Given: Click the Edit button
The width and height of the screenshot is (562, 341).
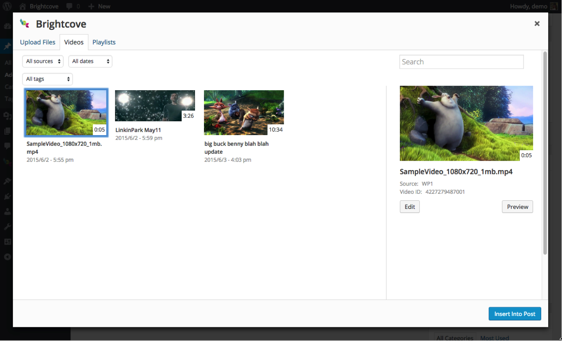Looking at the screenshot, I should tap(410, 207).
